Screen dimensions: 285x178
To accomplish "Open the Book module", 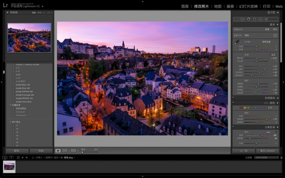I will (230, 6).
